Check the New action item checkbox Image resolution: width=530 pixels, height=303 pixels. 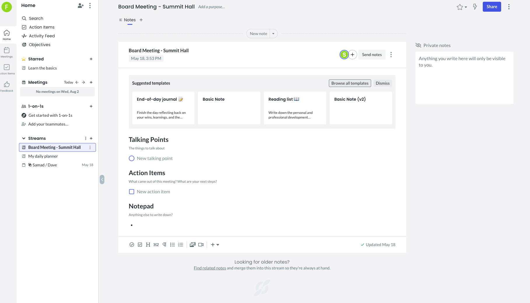[131, 192]
